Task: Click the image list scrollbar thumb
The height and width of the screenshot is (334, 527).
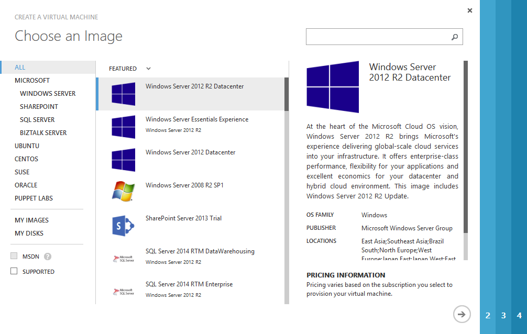Action: pos(287,94)
